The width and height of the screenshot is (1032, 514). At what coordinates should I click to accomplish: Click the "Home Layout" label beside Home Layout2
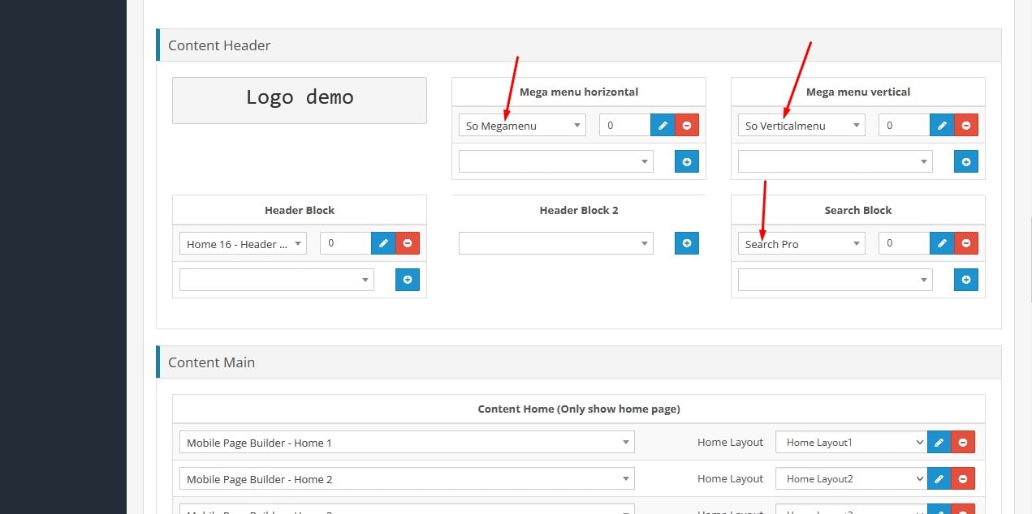click(730, 479)
